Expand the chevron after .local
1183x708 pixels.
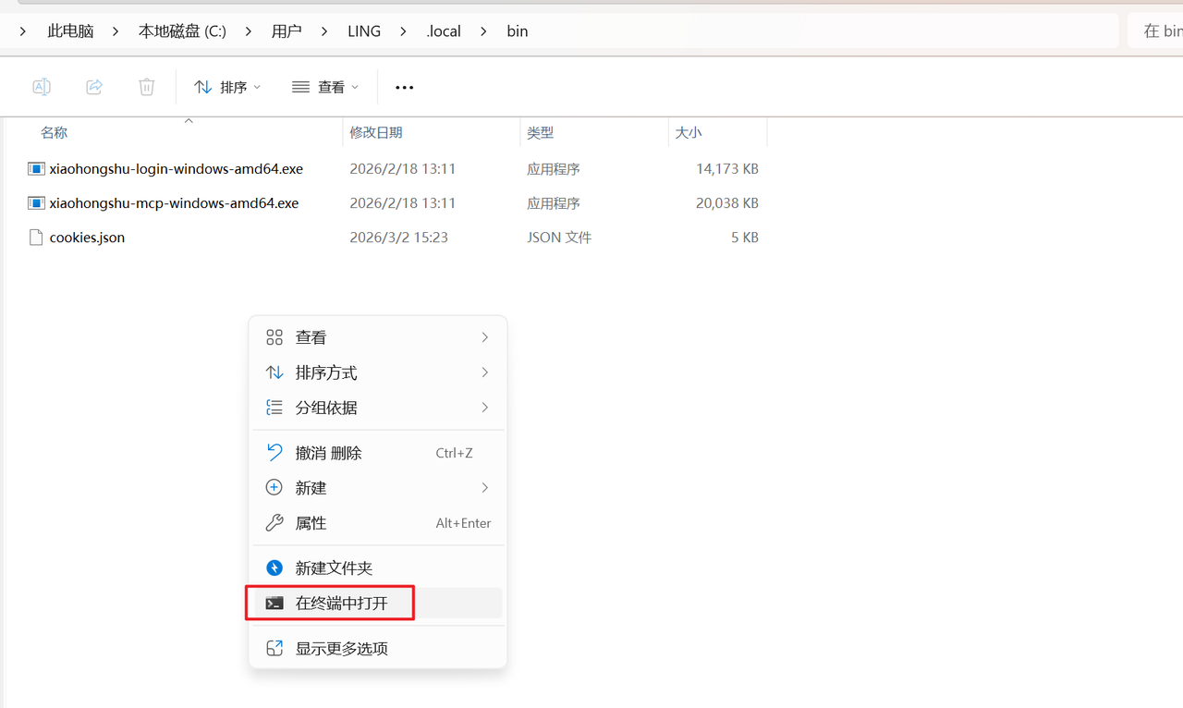pyautogui.click(x=483, y=31)
